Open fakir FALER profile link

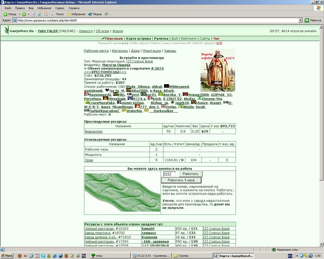(x=48, y=31)
